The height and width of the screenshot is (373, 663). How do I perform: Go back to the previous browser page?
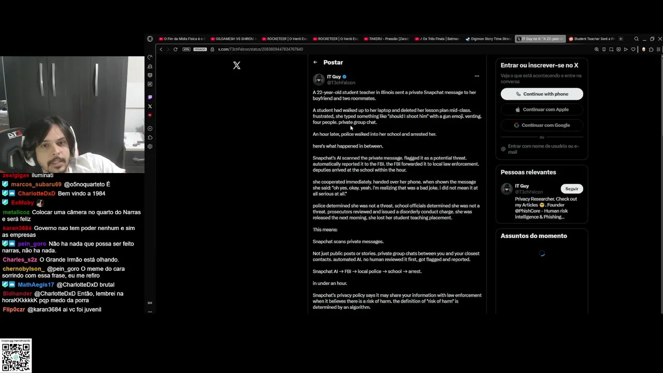click(161, 49)
